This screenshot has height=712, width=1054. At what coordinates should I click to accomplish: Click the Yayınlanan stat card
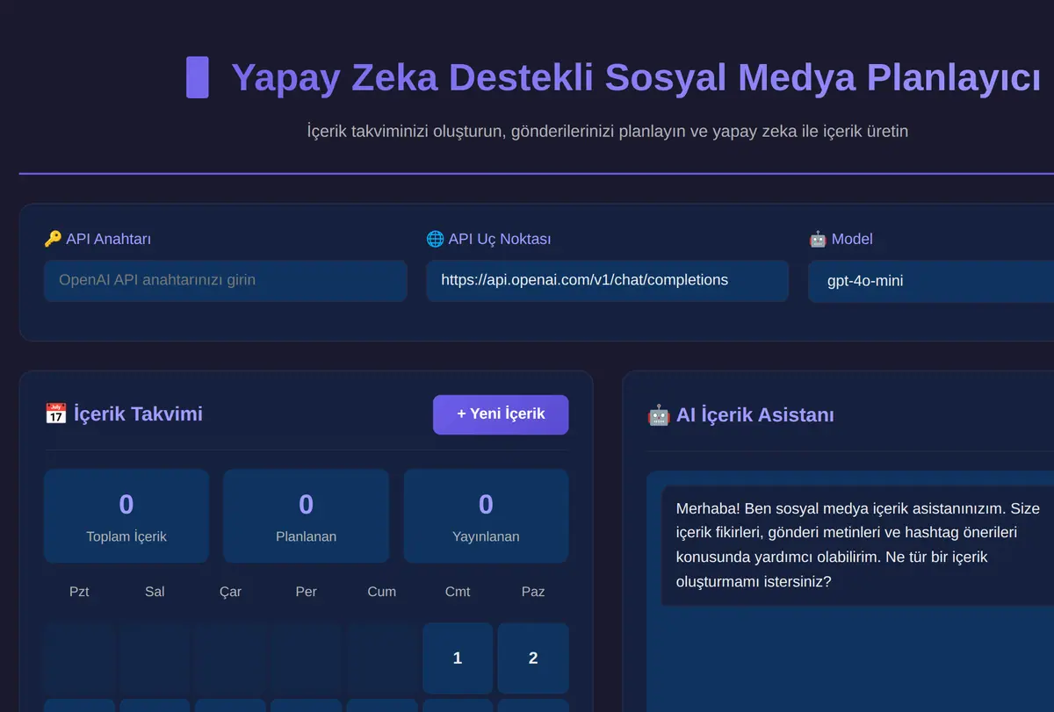[x=486, y=516]
